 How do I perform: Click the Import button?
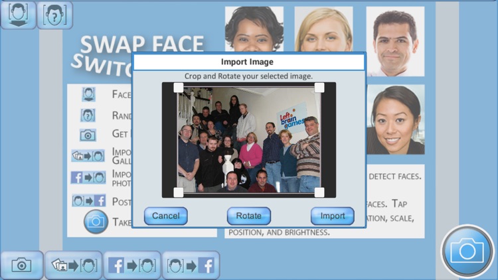point(332,216)
